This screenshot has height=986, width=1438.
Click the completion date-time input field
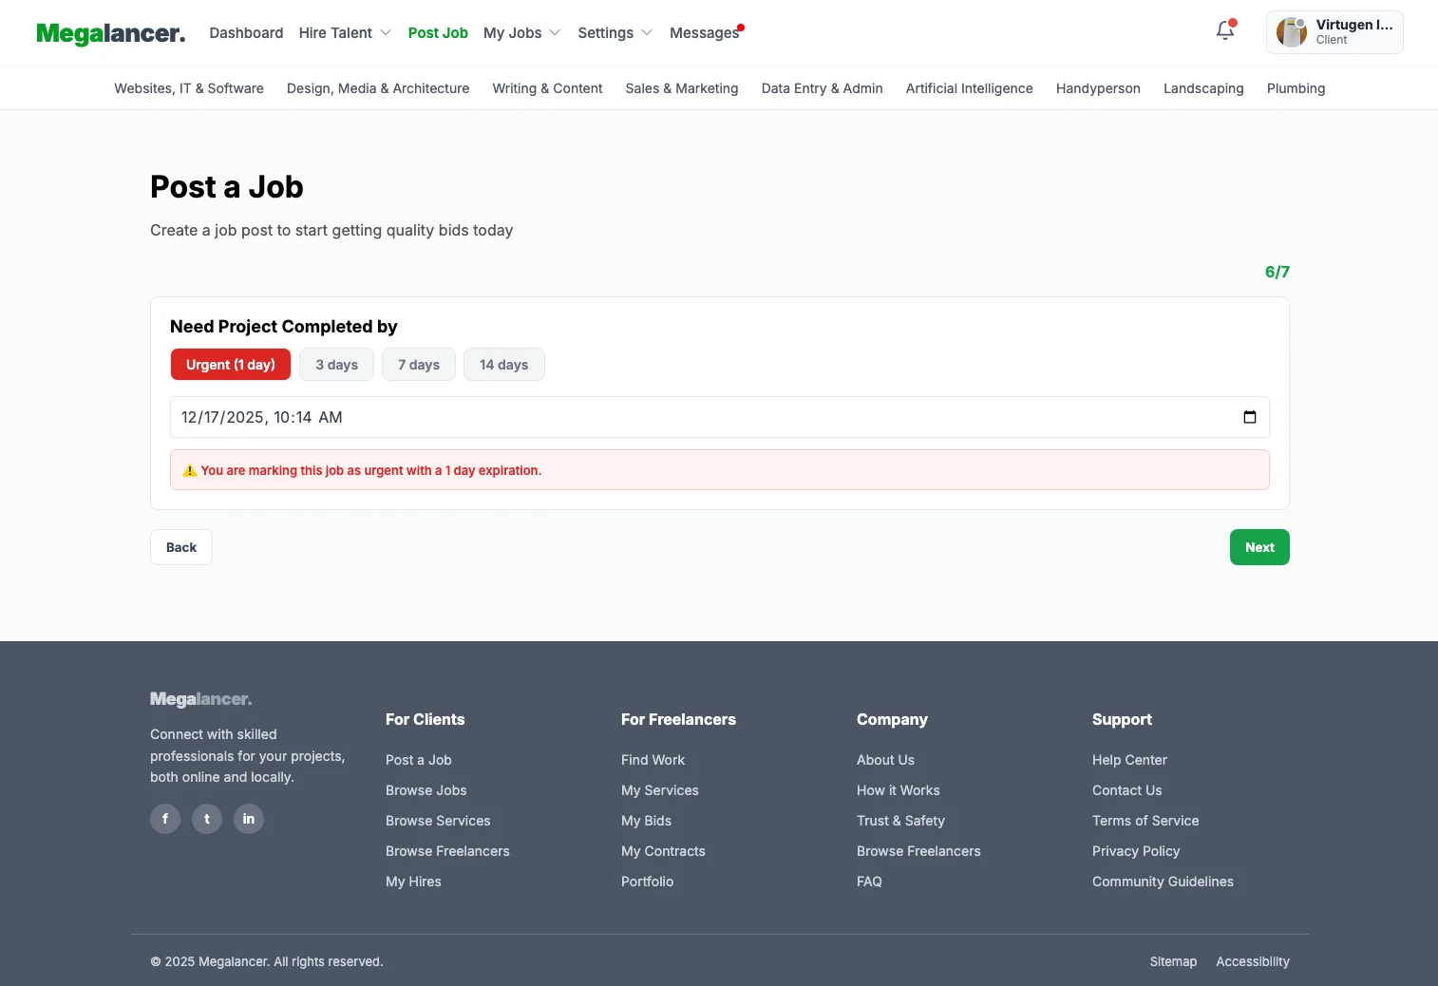(665, 417)
